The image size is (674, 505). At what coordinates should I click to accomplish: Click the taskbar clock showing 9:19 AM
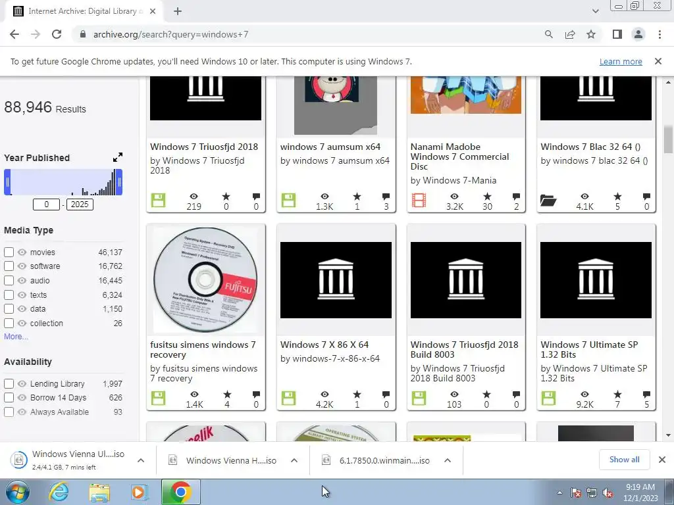[x=640, y=493]
